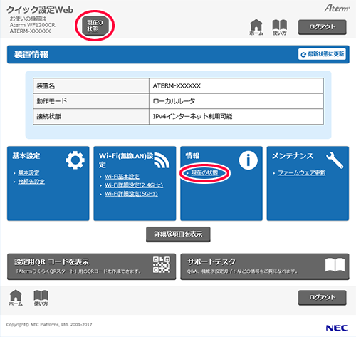Click the Aterm WF1200CR model text
The width and height of the screenshot is (356, 337).
point(32,25)
